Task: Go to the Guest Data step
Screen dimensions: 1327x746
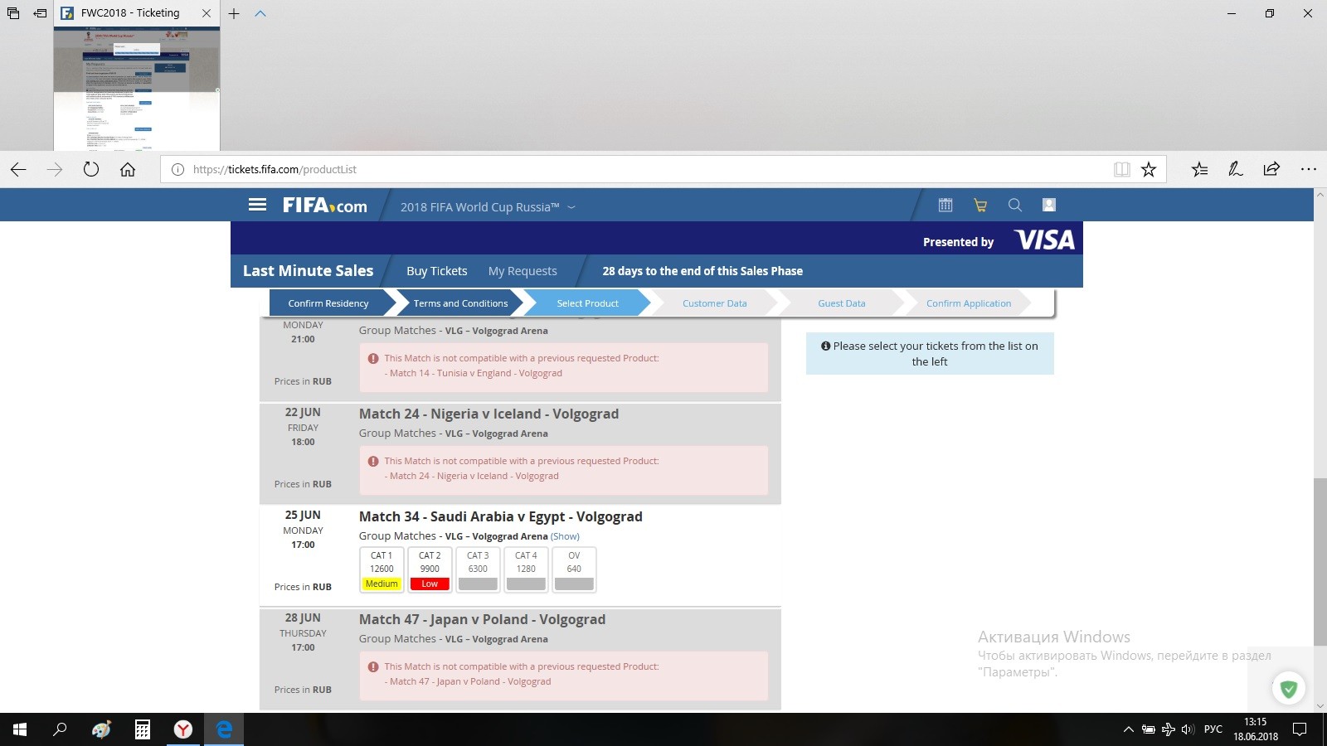Action: coord(842,303)
